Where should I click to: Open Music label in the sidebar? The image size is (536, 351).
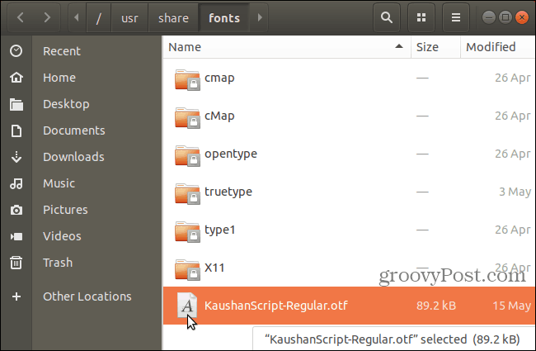pos(59,183)
